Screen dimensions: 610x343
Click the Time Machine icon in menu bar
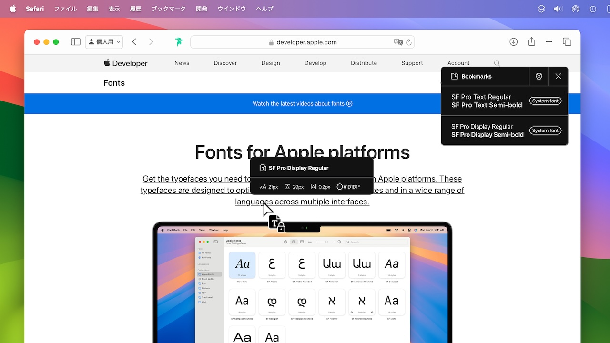click(x=592, y=9)
